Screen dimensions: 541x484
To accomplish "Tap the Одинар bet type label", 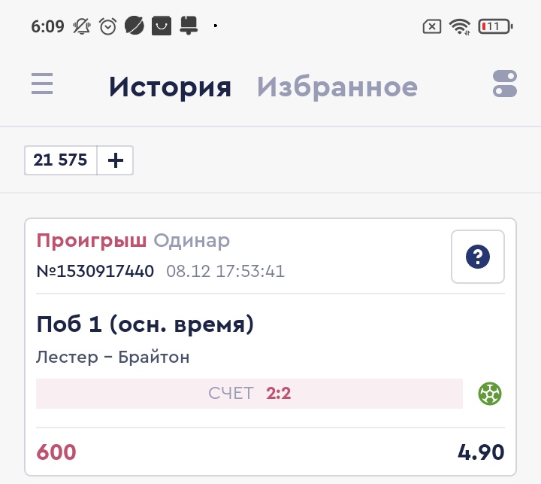I will coord(192,241).
